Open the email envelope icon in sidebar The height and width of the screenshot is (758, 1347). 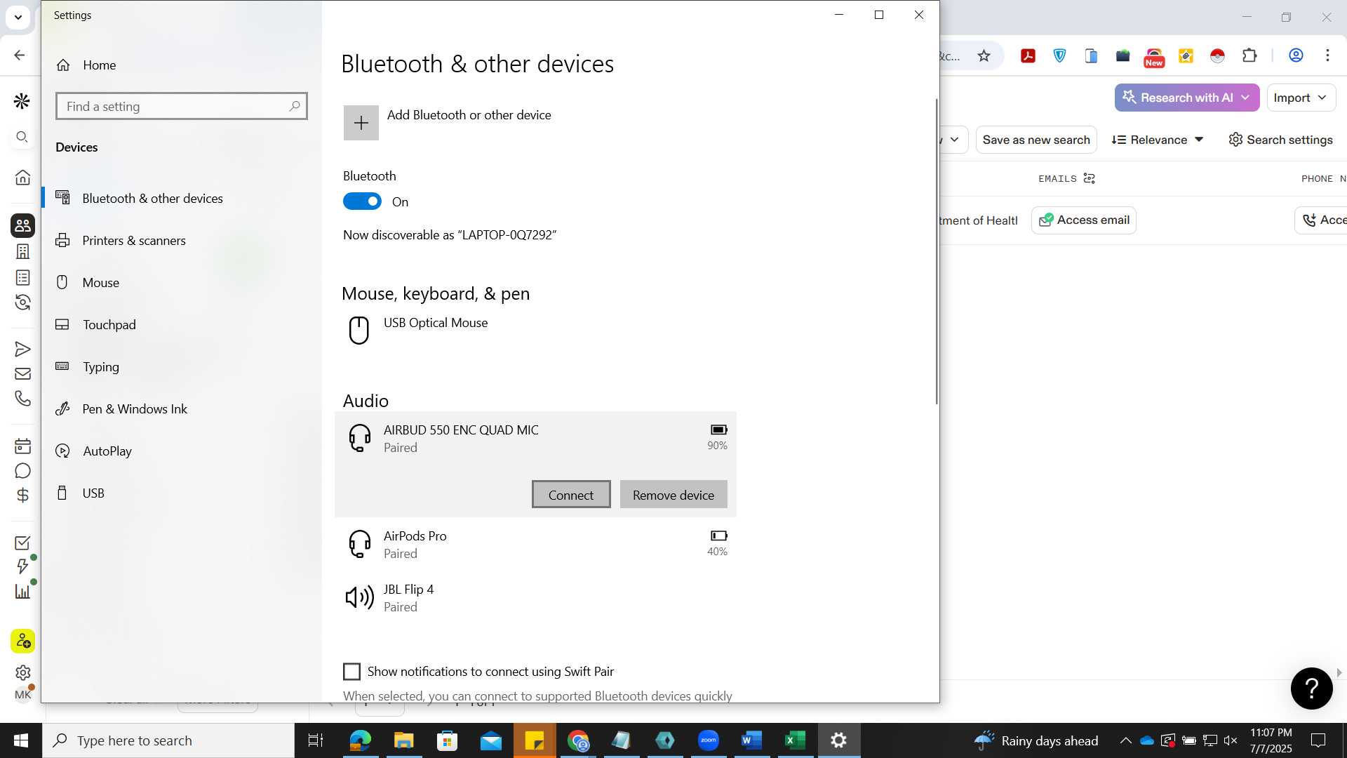point(22,374)
